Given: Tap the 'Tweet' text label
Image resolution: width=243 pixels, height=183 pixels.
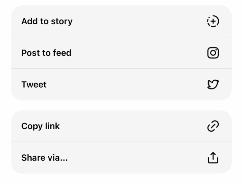Looking at the screenshot, I should click(x=34, y=84).
